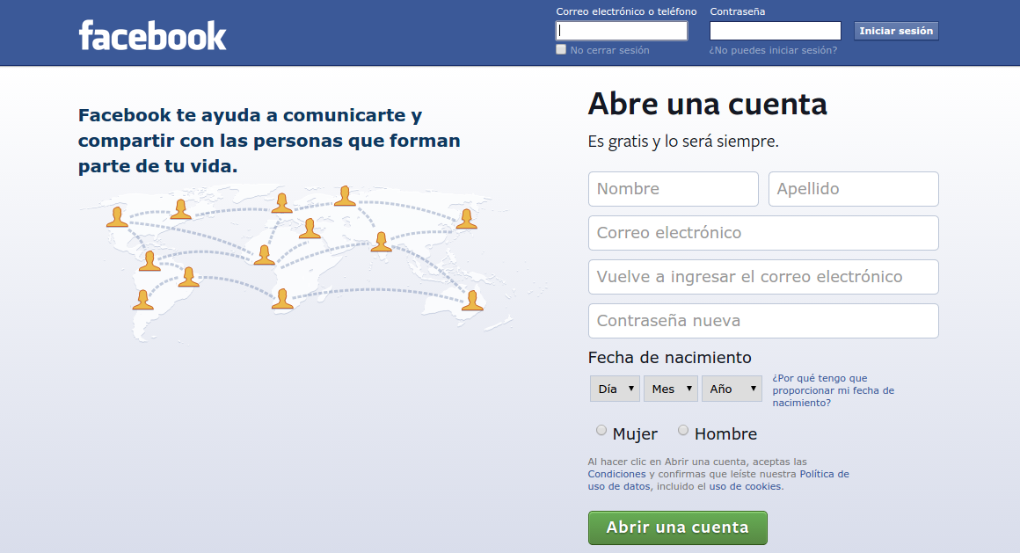Follow the 'uso de cookies' link

(x=745, y=486)
